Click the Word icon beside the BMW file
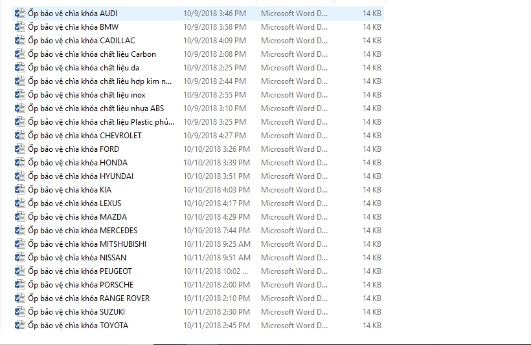 point(20,27)
